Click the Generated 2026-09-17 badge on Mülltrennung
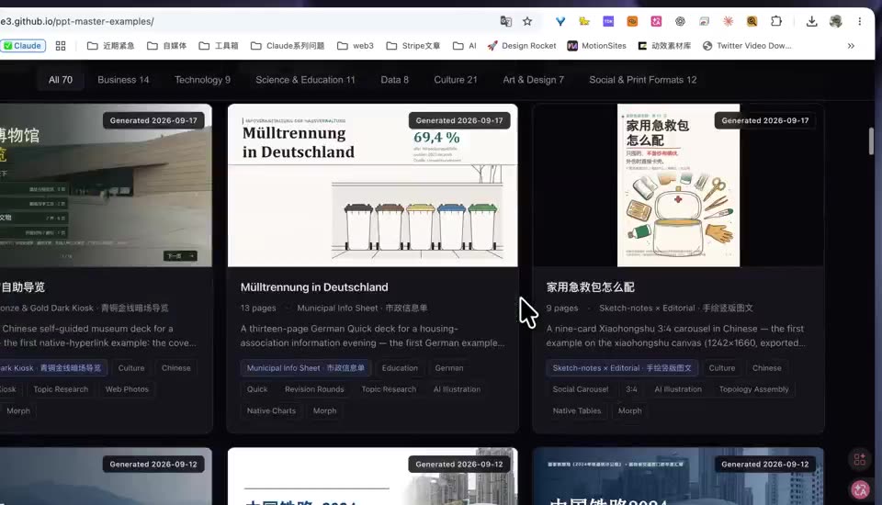 (x=459, y=120)
